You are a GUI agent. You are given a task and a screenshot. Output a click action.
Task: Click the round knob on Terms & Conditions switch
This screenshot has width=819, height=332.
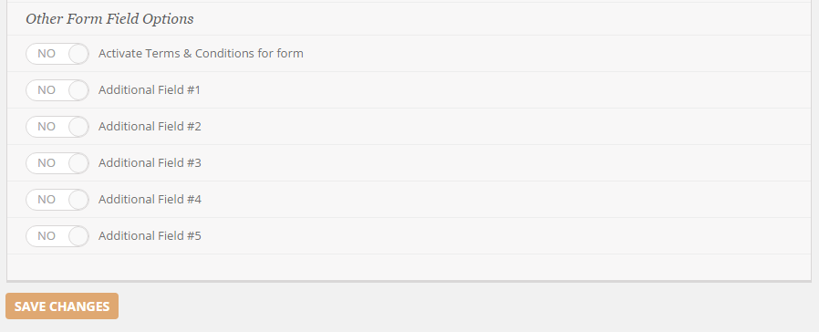pos(78,54)
